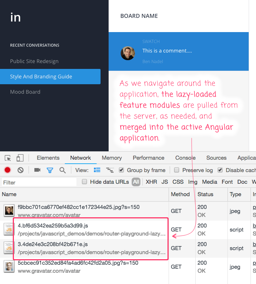Viewport: 256px width, 284px height.
Task: Click into the Filter text field
Action: pyautogui.click(x=39, y=182)
